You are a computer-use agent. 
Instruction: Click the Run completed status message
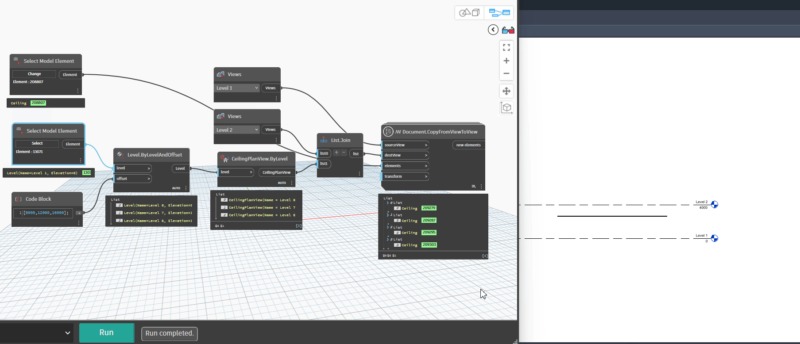coord(169,333)
